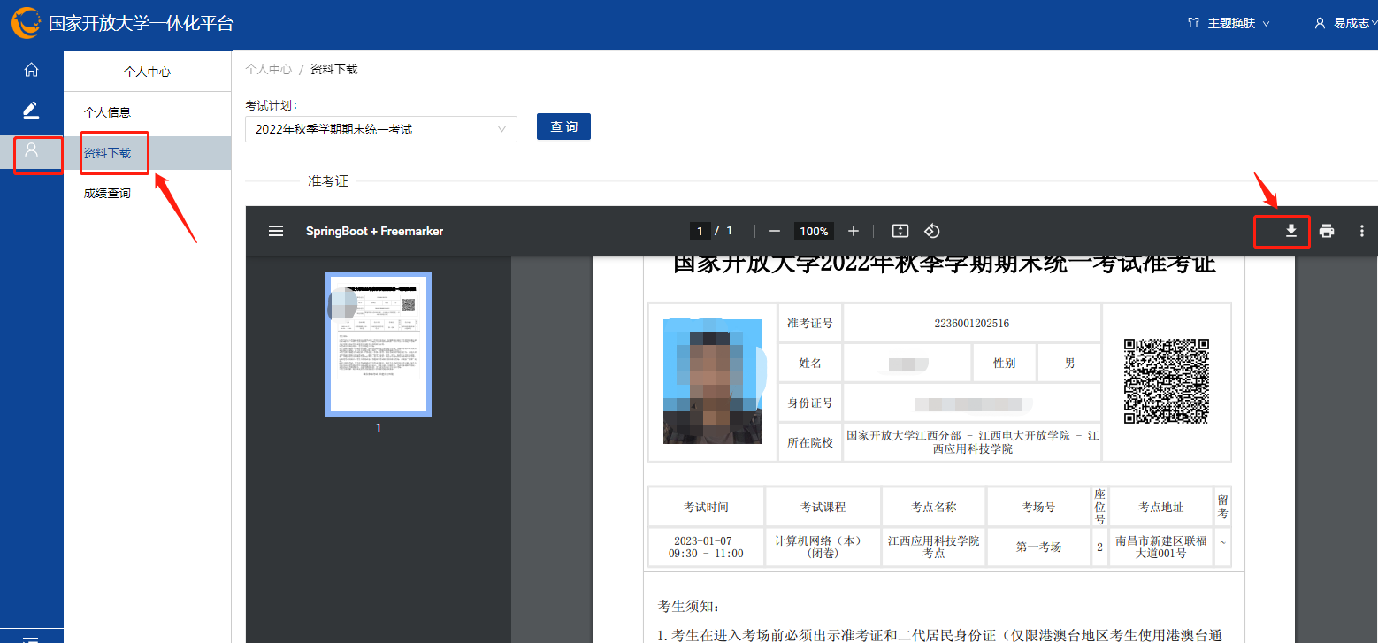The width and height of the screenshot is (1378, 643).
Task: Select the person profile icon in sidebar
Action: point(31,149)
